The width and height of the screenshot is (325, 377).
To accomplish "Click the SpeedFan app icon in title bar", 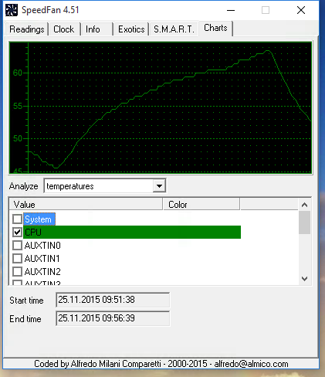I will point(12,10).
